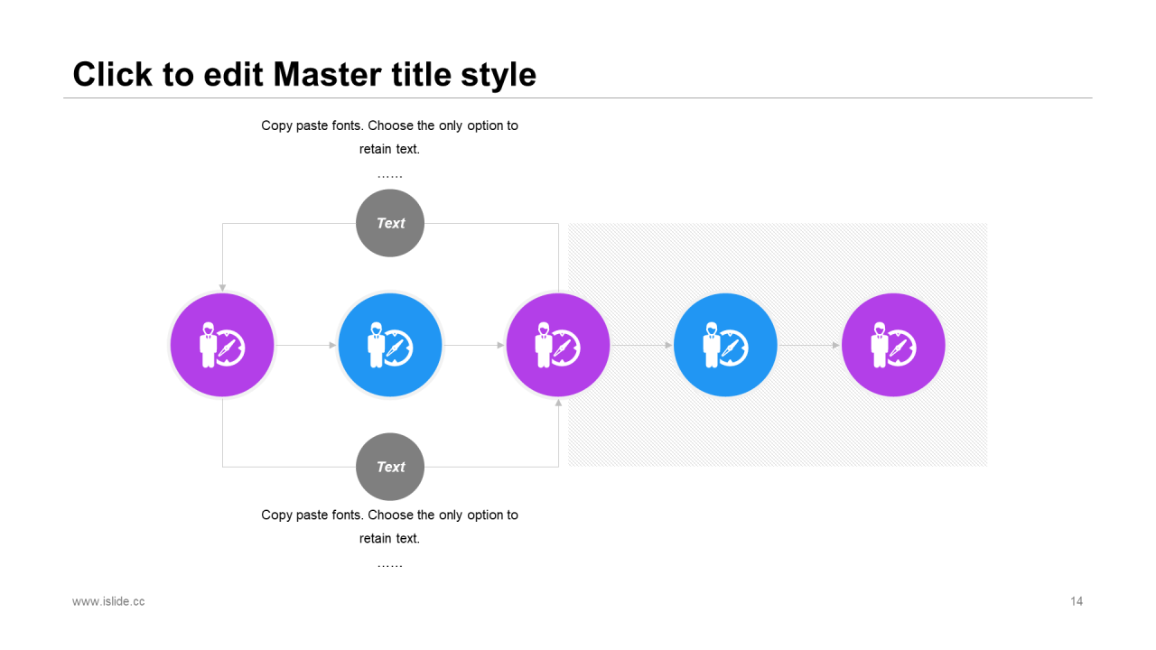Screen dimensions: 1156x650
Task: Click the ellipsis under the bottom text block
Action: coord(389,564)
